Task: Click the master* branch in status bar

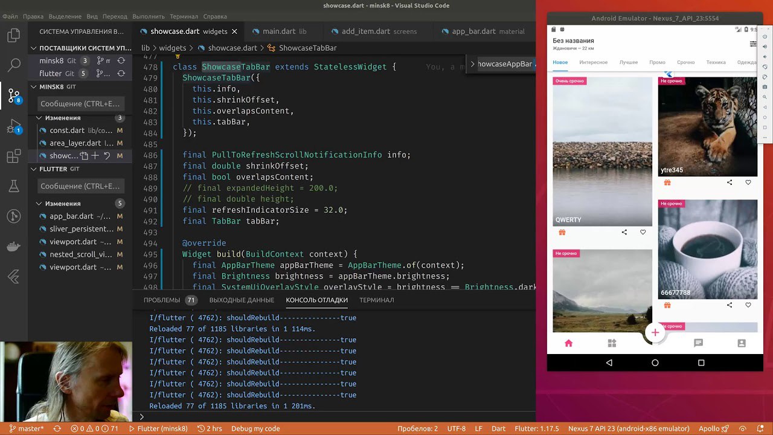Action: click(27, 429)
